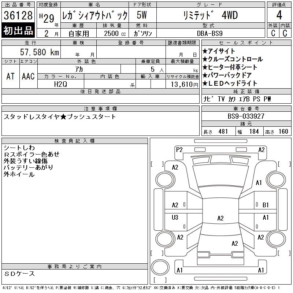
Task: Select the length value 長さ 481
Action: pos(215,132)
